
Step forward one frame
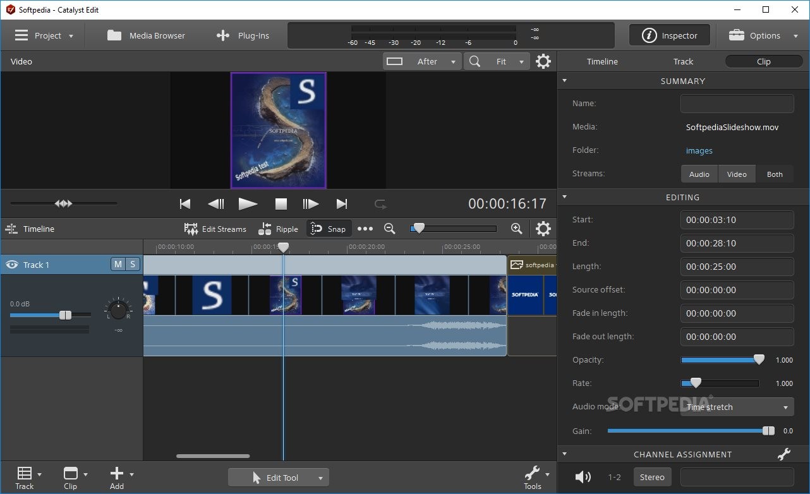pos(310,203)
